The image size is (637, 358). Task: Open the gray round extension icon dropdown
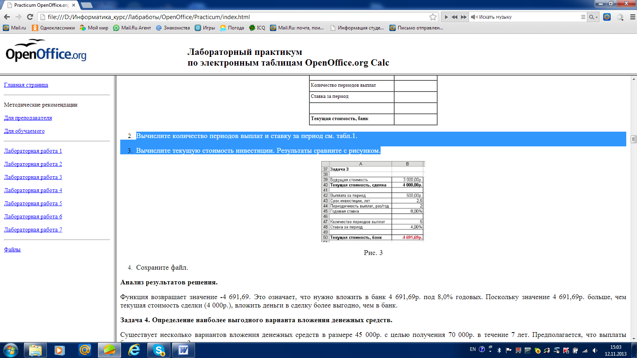point(620,17)
